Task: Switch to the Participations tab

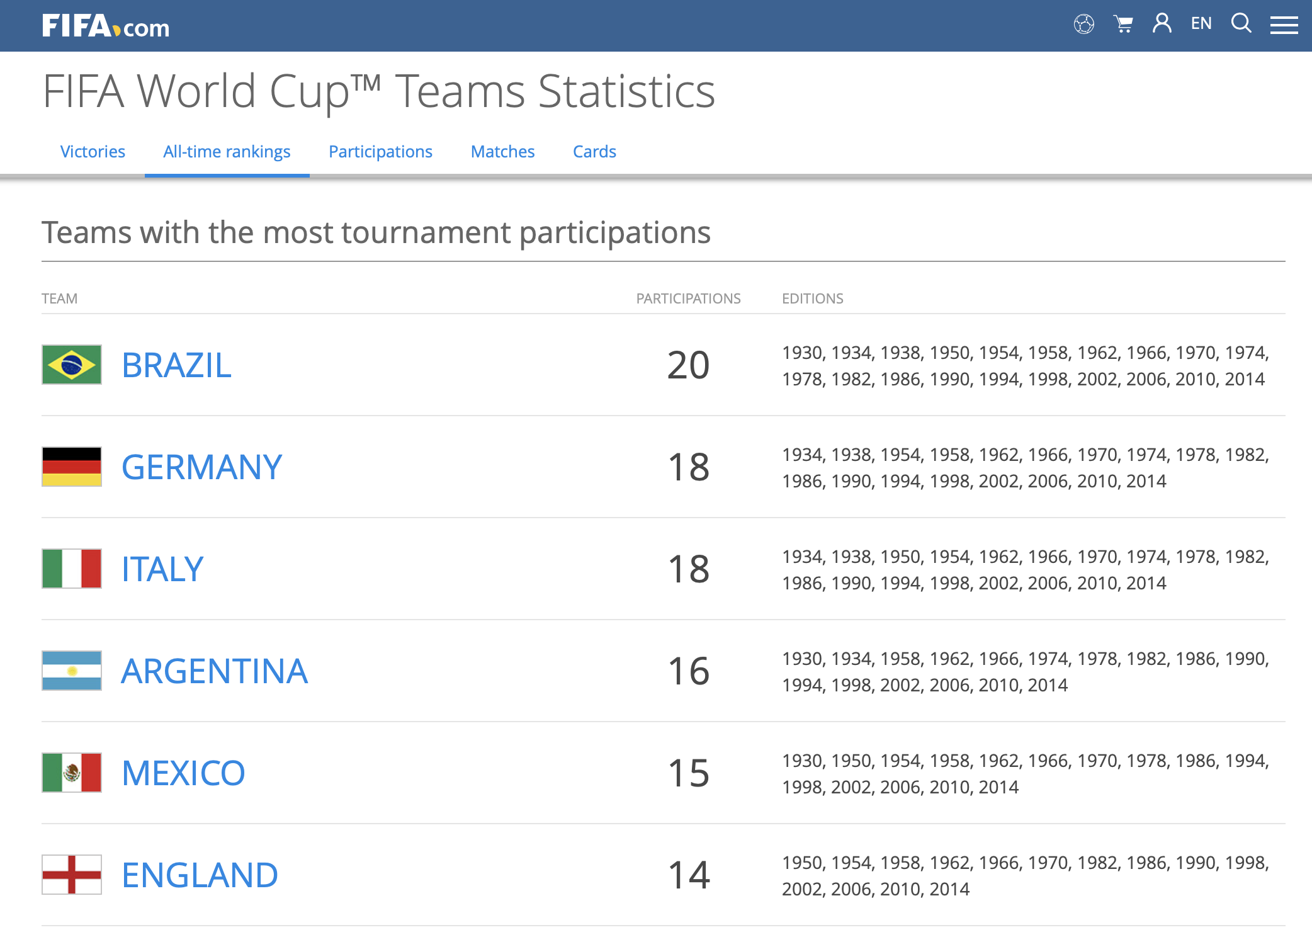Action: click(380, 152)
